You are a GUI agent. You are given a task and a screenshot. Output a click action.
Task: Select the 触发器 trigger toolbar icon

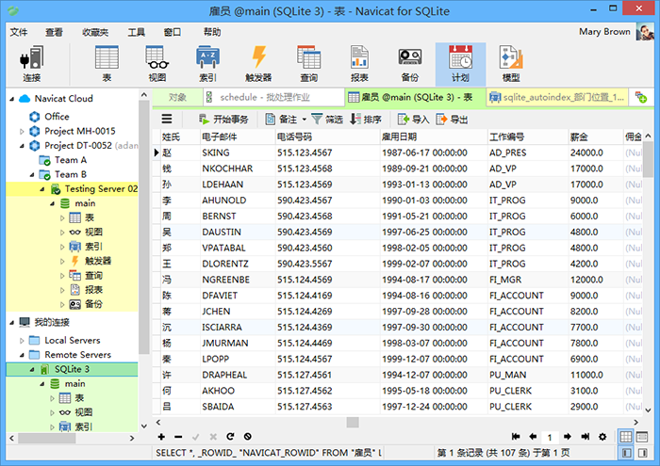(x=258, y=64)
